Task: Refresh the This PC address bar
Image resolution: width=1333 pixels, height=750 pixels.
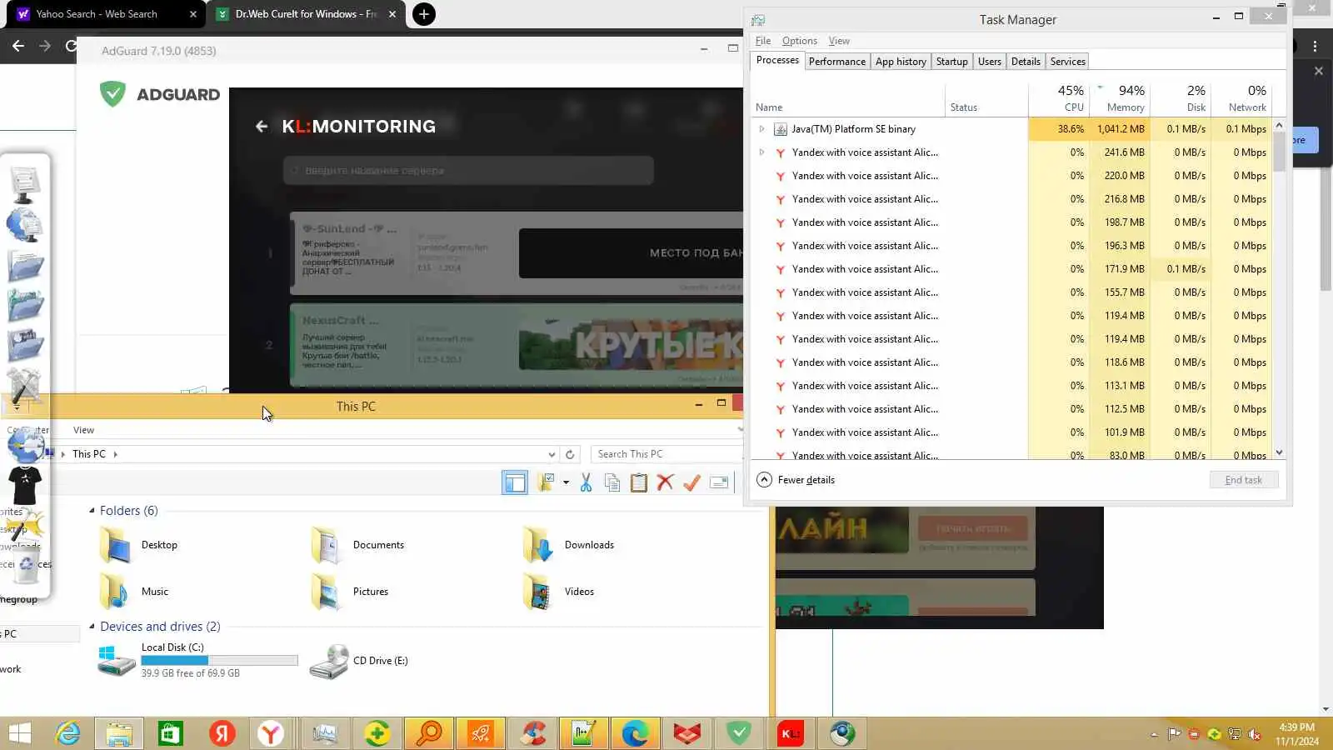Action: coord(570,454)
